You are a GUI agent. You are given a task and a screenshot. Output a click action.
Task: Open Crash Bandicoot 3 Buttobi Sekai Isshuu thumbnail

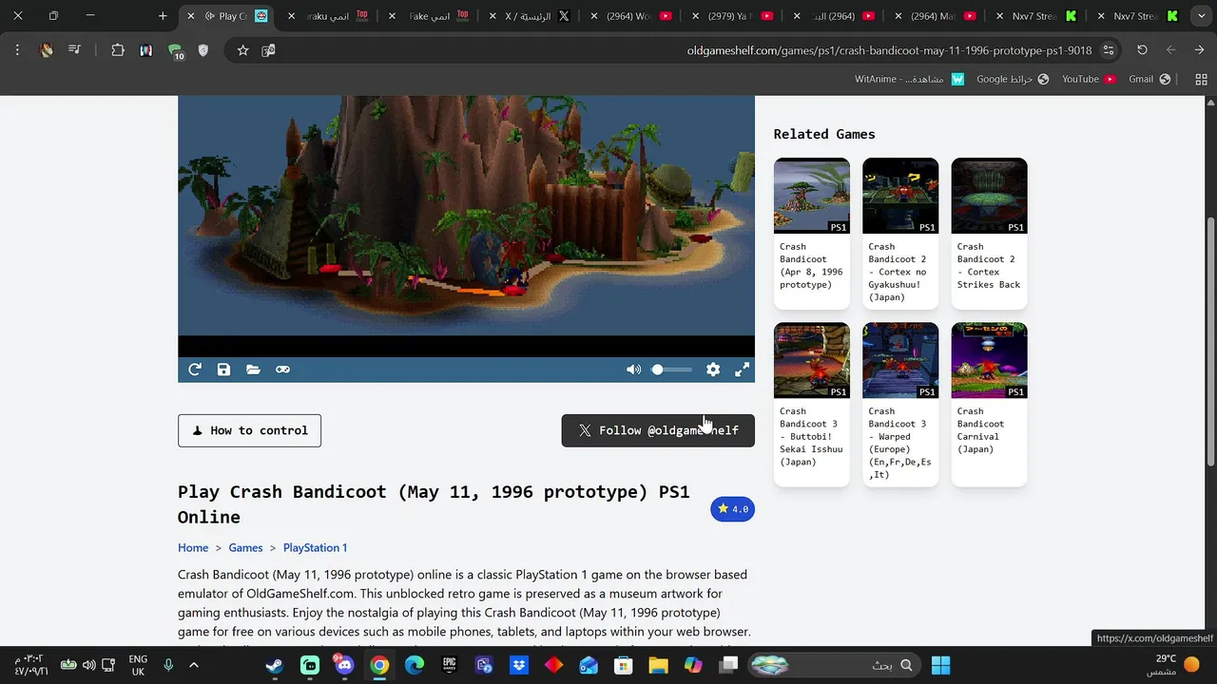coord(812,360)
